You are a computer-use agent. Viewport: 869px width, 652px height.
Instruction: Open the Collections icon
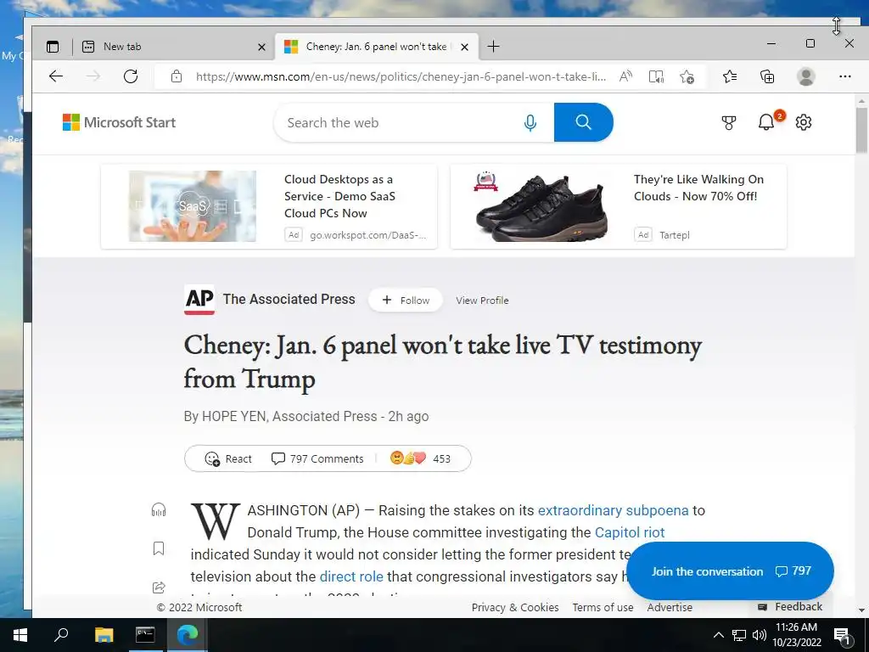coord(767,76)
